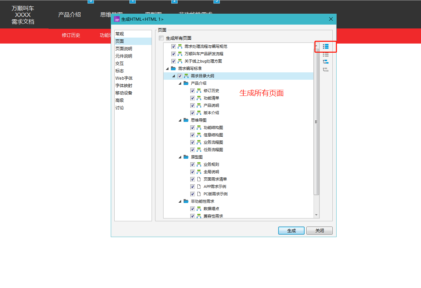
Task: Uncheck the APP需求示例 checkbox
Action: click(192, 186)
